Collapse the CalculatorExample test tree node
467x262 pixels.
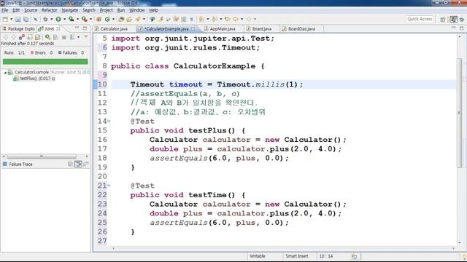(5, 73)
